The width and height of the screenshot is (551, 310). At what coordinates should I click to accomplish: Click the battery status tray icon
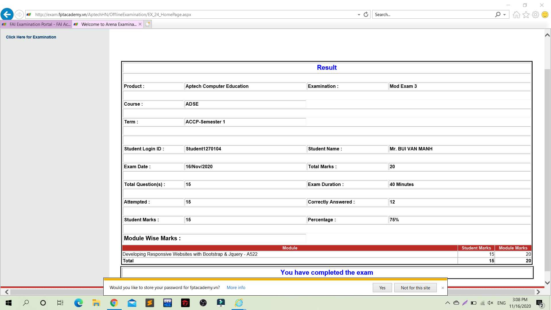[474, 303]
